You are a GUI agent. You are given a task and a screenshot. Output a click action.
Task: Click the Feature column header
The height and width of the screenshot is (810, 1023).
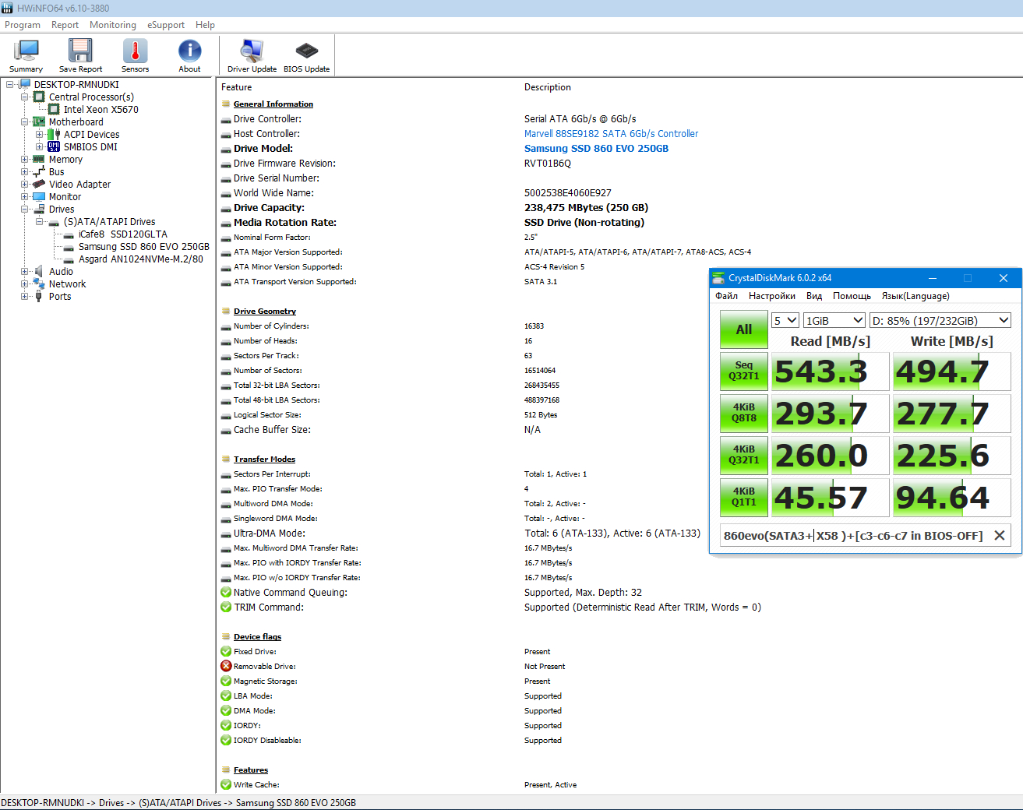coord(236,87)
